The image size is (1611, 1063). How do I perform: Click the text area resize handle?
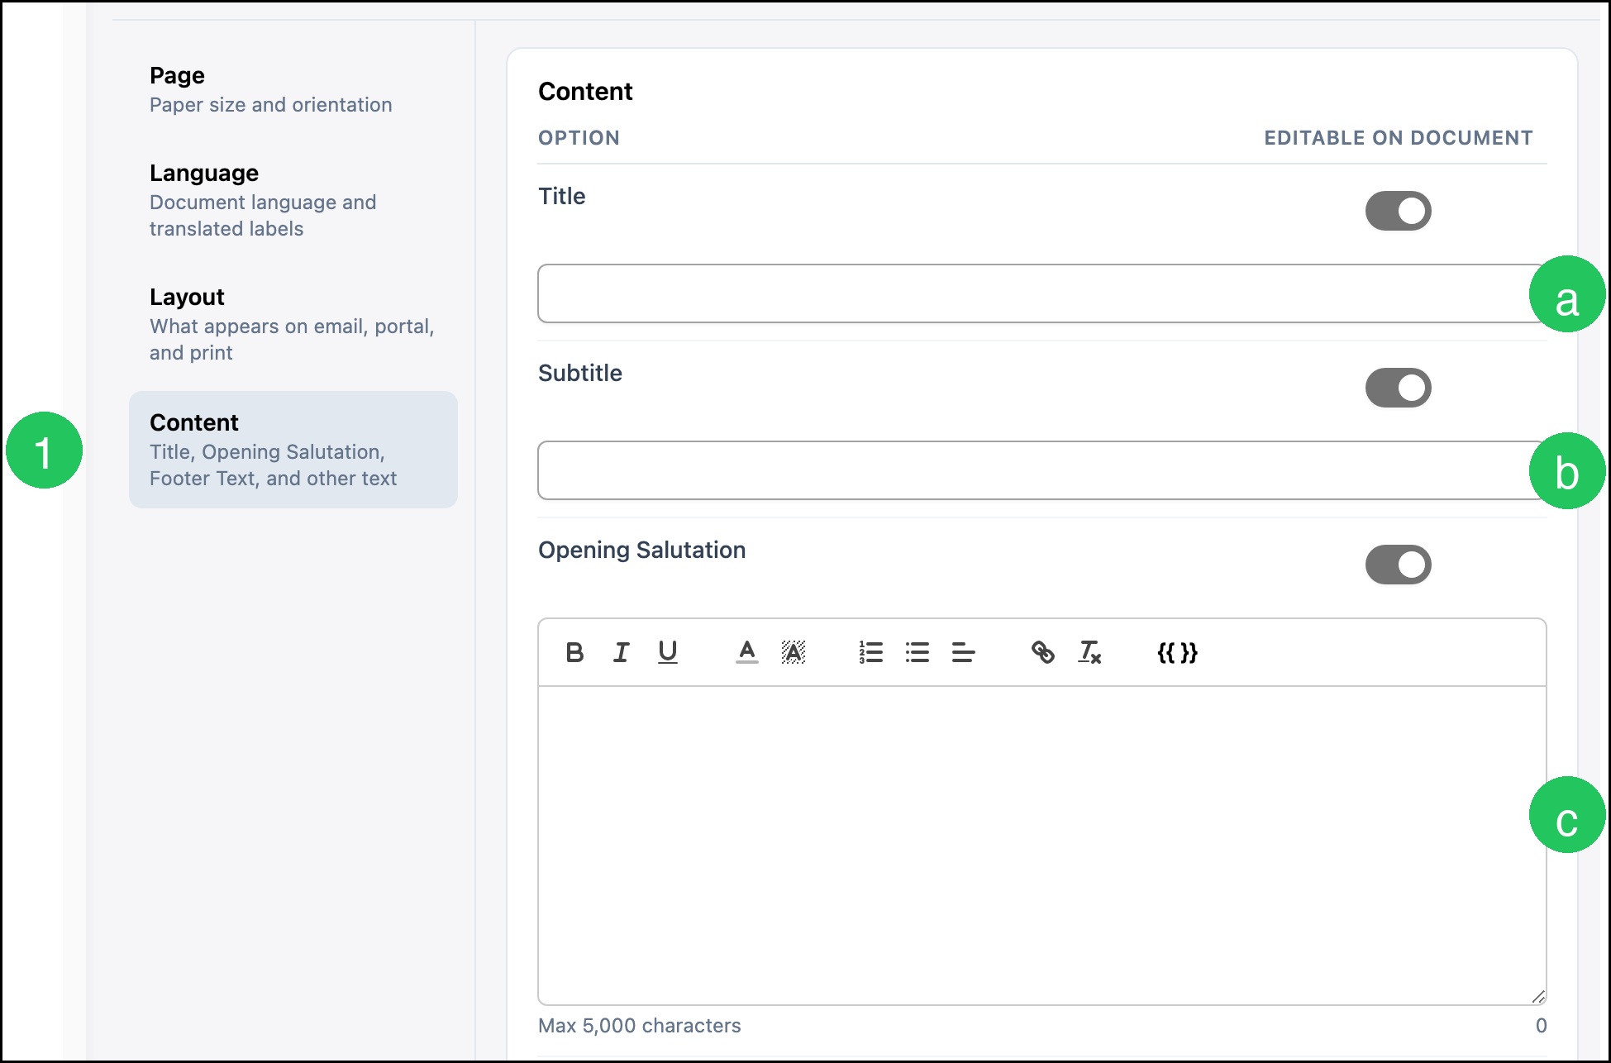1537,997
